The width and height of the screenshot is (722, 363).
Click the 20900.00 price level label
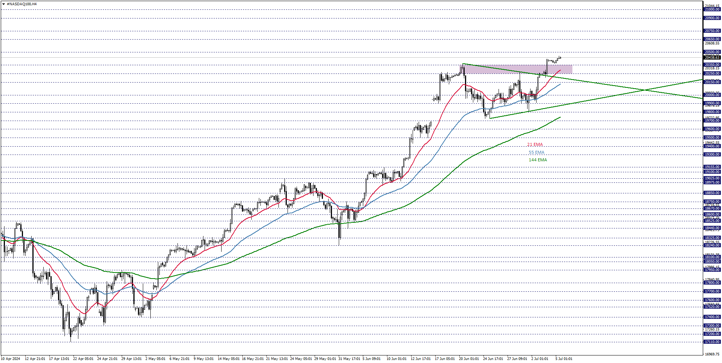[712, 18]
